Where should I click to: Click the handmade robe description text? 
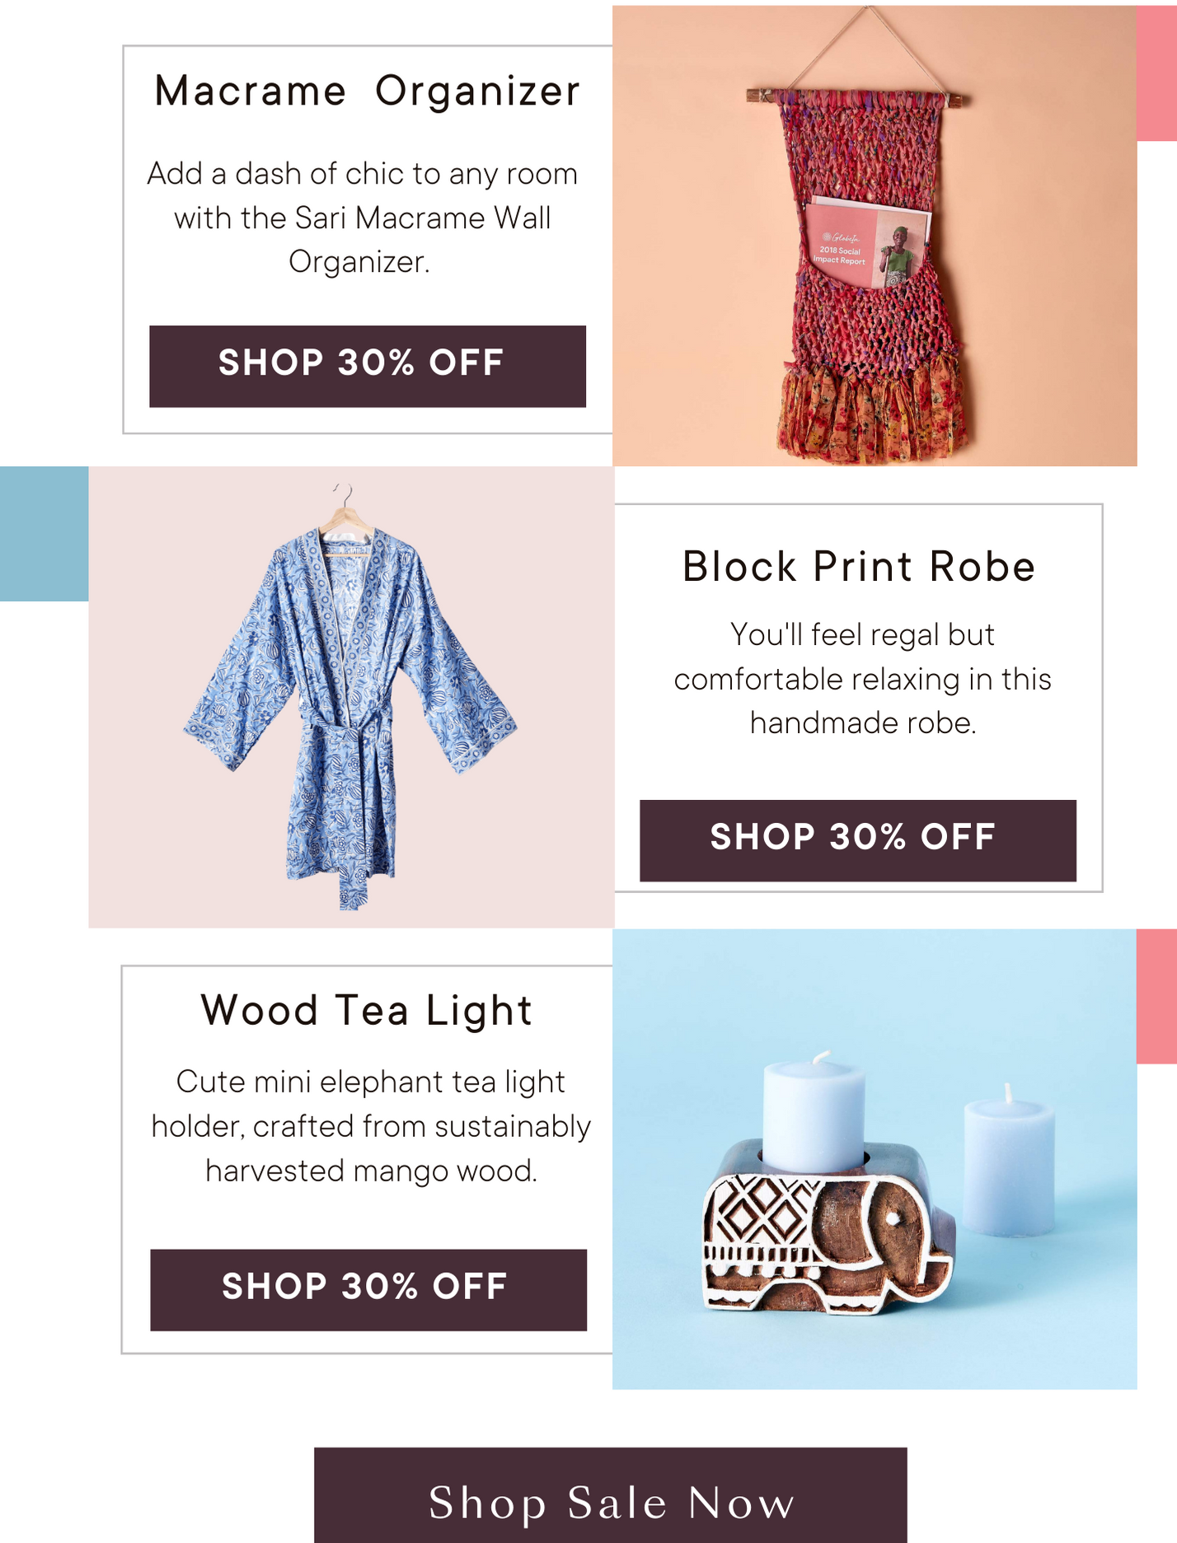click(862, 679)
